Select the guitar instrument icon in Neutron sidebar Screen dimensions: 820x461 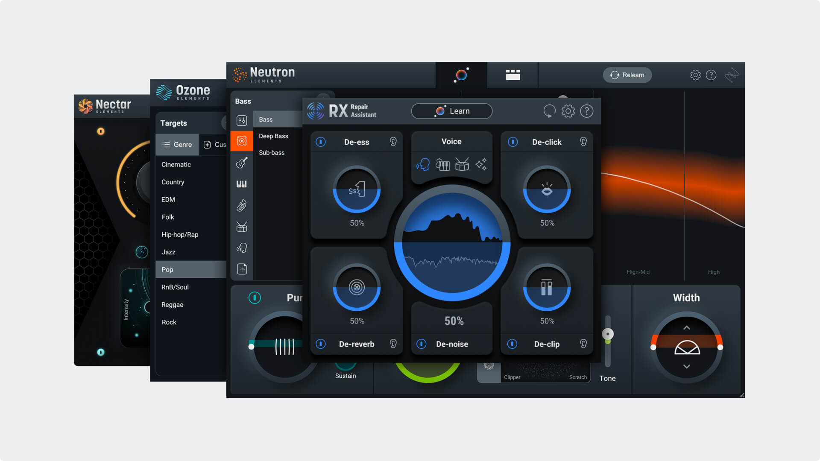pos(242,163)
